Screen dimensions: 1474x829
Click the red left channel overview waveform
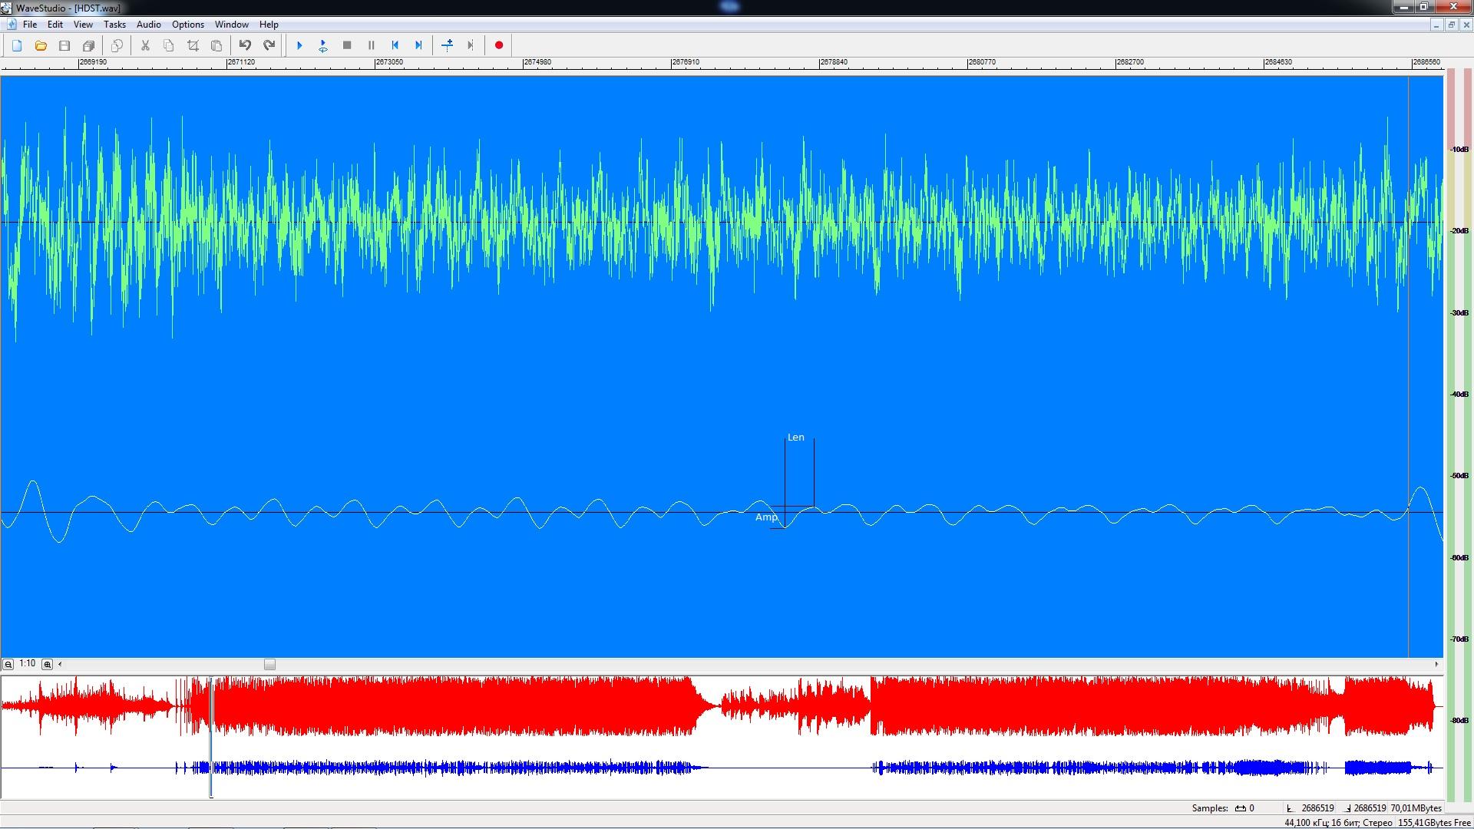[x=722, y=706]
